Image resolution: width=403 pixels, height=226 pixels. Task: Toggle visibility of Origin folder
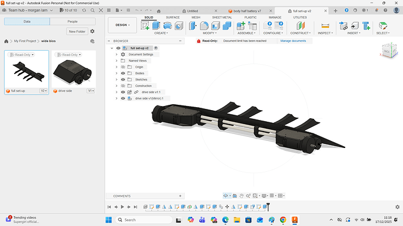tap(123, 67)
